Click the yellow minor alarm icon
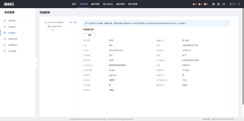Image resolution: width=244 pixels, height=121 pixels. tap(206, 4)
